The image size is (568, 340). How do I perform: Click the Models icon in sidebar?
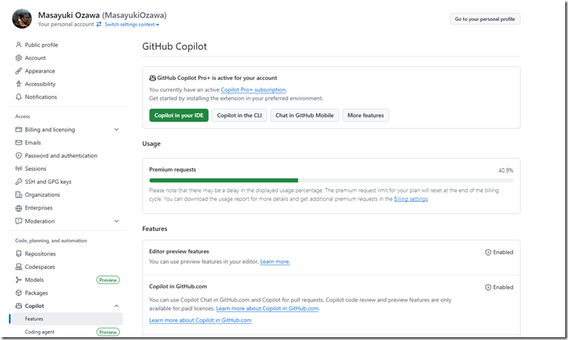(x=18, y=280)
